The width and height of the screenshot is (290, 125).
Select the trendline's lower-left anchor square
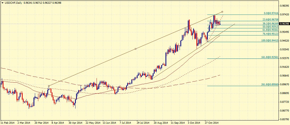49,86
